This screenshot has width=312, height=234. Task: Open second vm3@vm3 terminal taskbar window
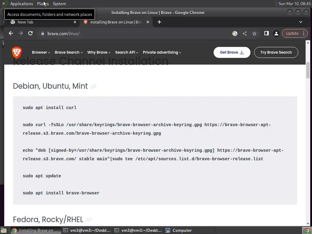coord(139,230)
